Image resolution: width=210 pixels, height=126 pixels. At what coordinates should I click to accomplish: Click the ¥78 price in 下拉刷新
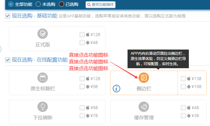tap(94, 116)
